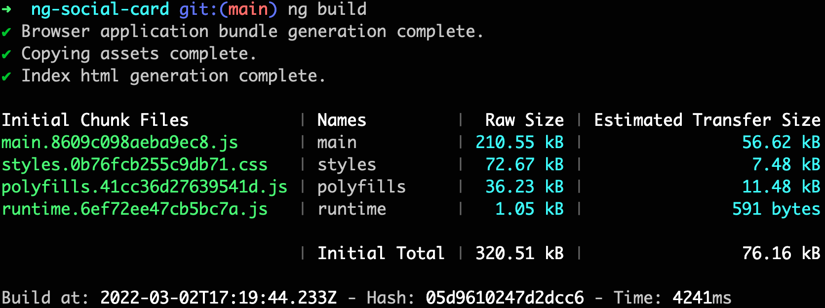Screen dimensions: 825x308
Task: Click the checkmark beside Index html generation
Action: 6,77
